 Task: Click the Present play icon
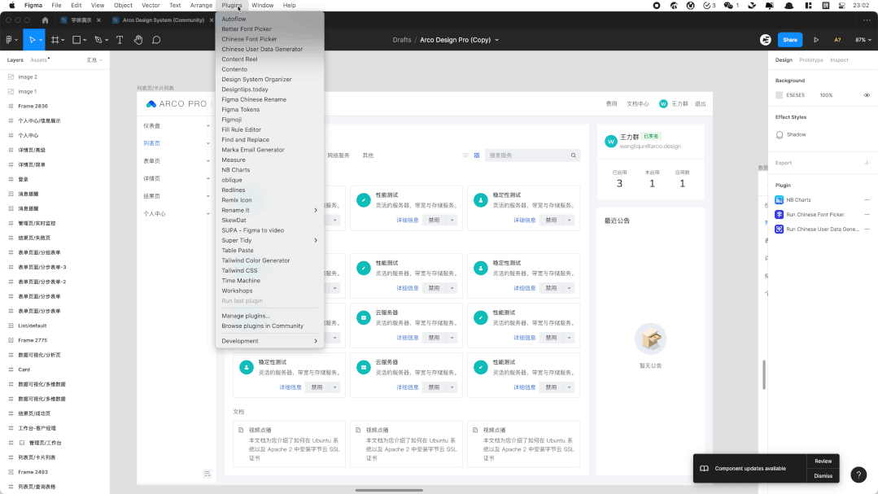pos(816,40)
